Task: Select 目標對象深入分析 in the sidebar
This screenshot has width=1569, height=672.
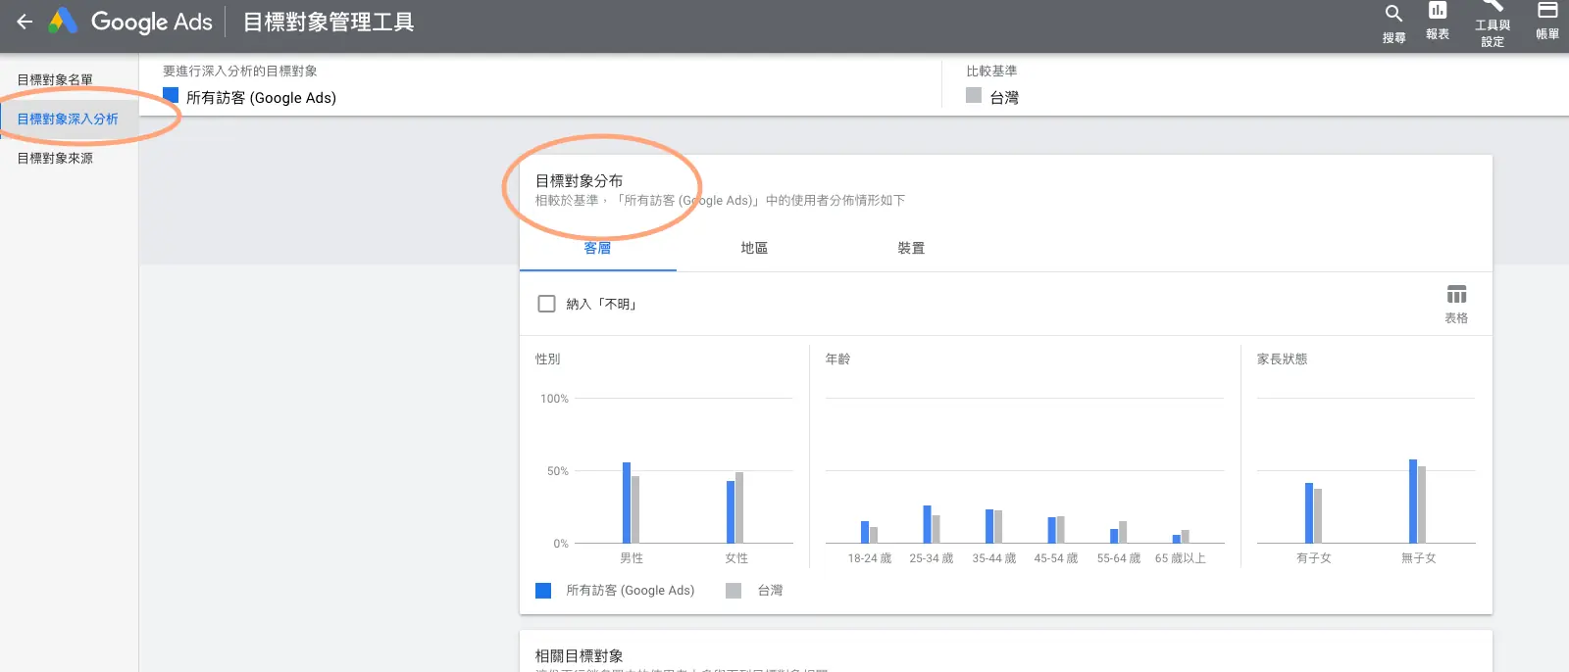Action: point(68,119)
